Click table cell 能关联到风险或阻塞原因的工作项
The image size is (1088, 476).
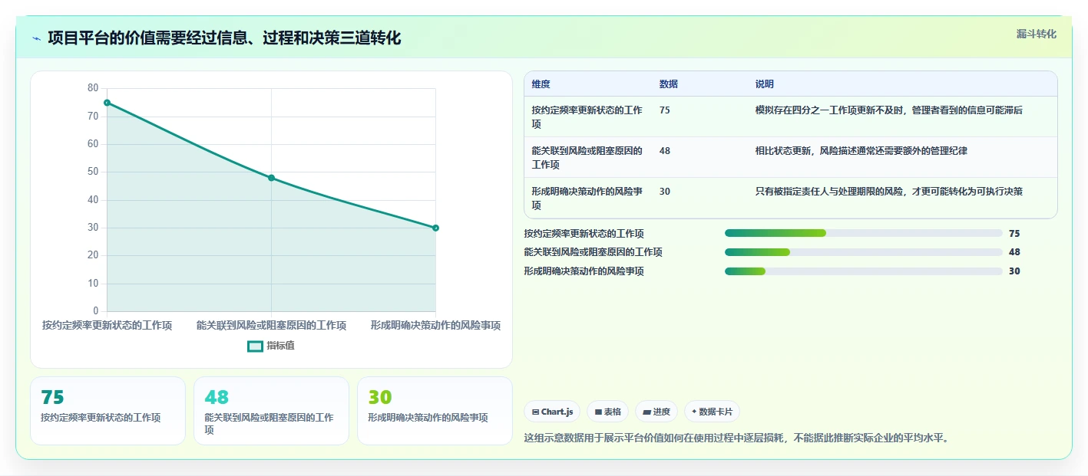click(x=587, y=158)
